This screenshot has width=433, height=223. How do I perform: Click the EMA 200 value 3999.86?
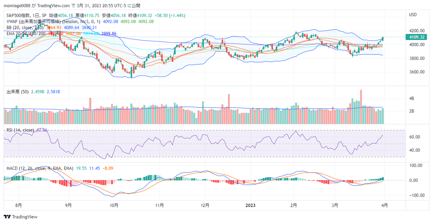(109, 34)
